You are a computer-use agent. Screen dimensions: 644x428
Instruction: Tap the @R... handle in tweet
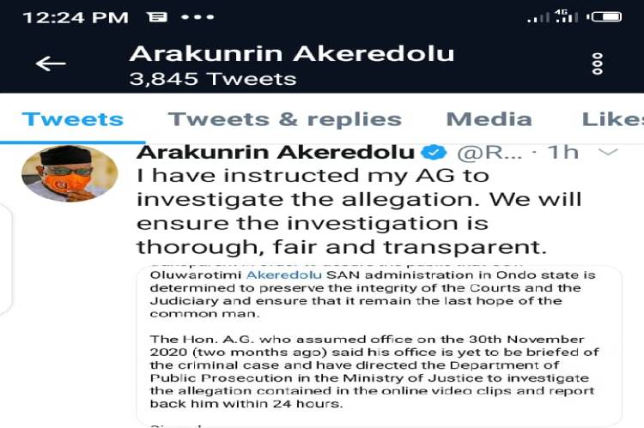(x=489, y=153)
